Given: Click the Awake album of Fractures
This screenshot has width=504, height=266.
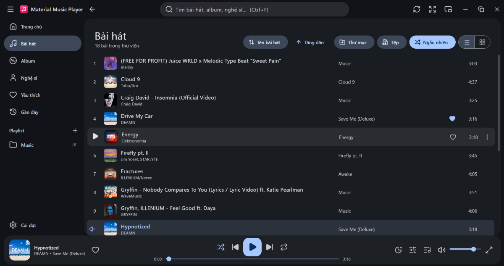Looking at the screenshot, I should pos(345,174).
